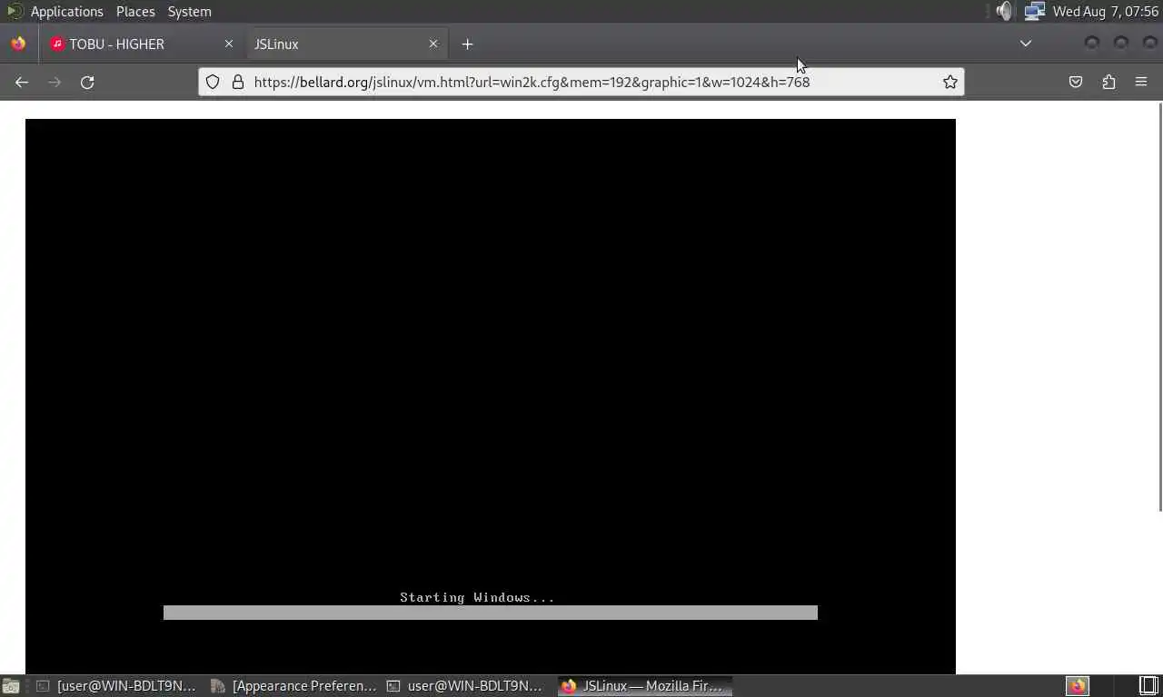Switch to the first user@WIN-BDLT9N terminal window
This screenshot has height=697, width=1163.
click(115, 686)
